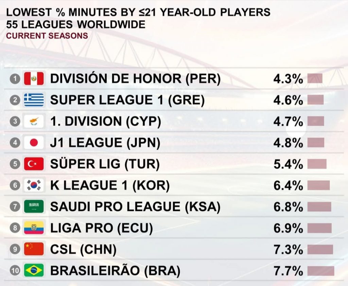The width and height of the screenshot is (348, 286).
Task: Click the Peru flag icon
Action: (x=34, y=79)
